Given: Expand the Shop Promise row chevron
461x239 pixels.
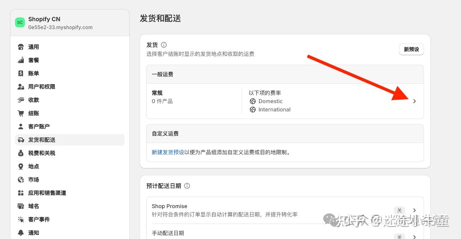Looking at the screenshot, I should [x=414, y=210].
